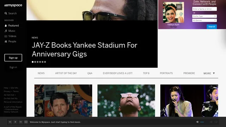Open the thumbnail of singers with microphones
226x127 pixels.
(x=189, y=101)
